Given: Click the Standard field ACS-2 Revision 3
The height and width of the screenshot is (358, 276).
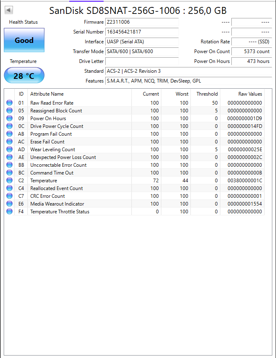Looking at the screenshot, I should pyautogui.click(x=189, y=71).
